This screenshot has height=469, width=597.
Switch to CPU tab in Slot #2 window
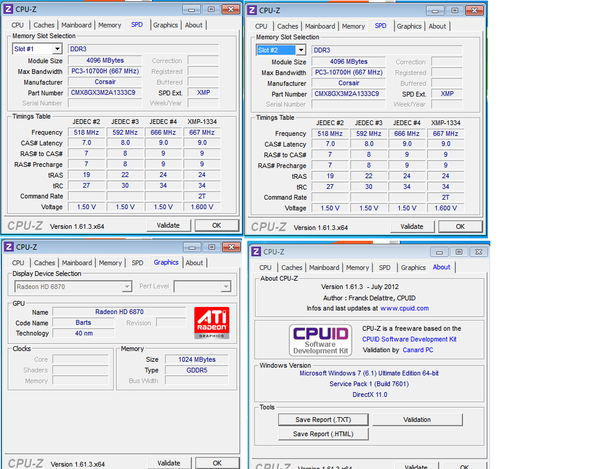pos(261,26)
